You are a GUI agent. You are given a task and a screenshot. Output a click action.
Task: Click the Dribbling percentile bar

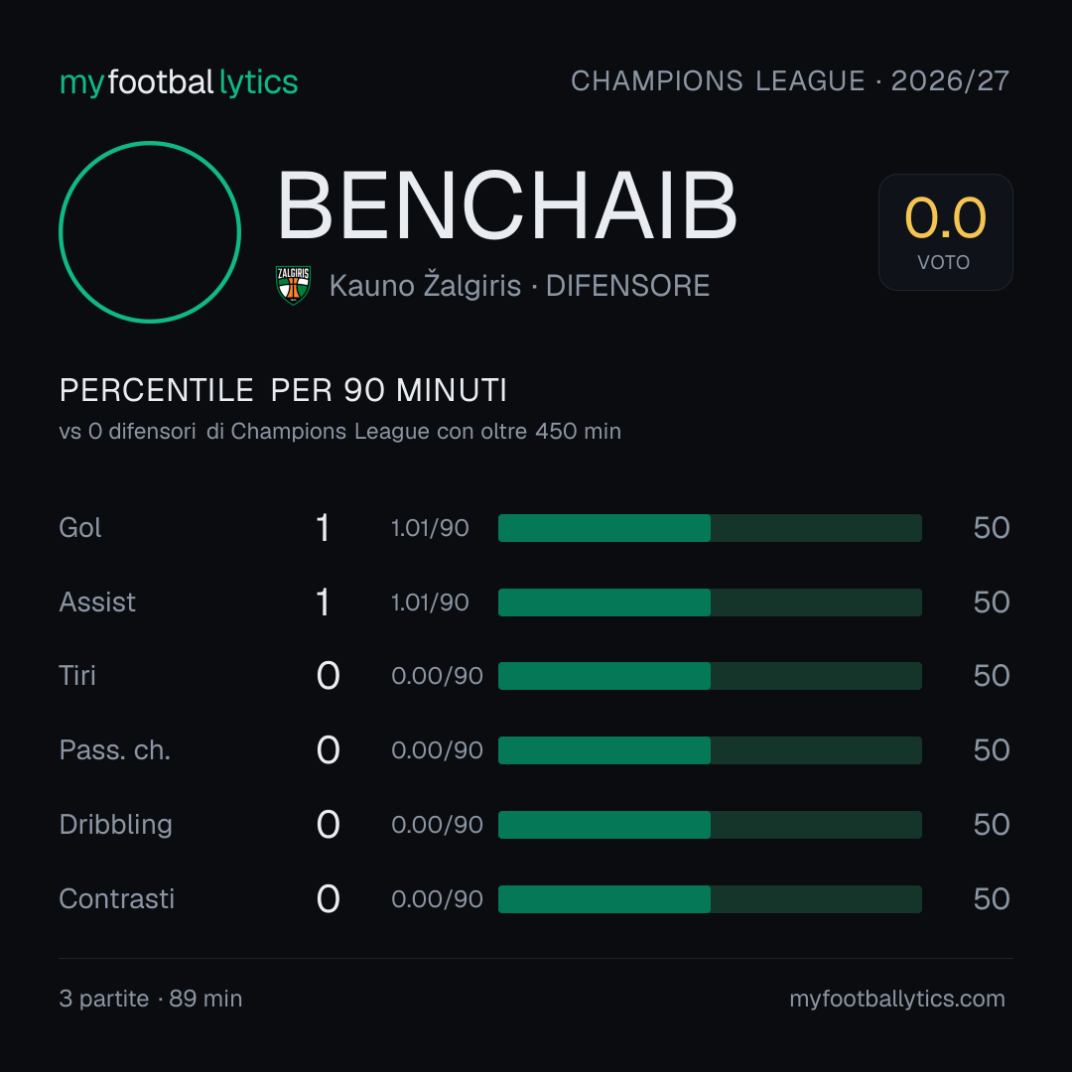click(710, 825)
